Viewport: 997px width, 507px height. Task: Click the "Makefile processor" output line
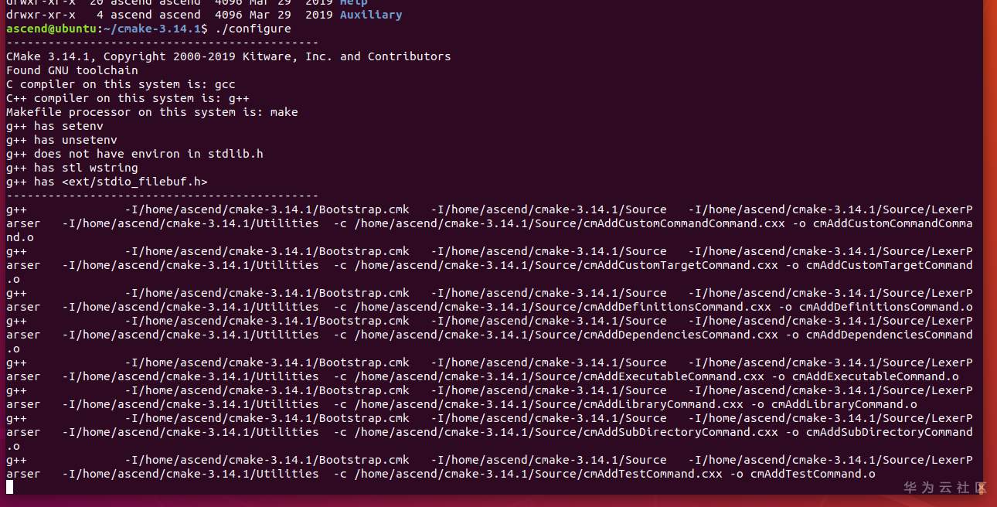[151, 112]
